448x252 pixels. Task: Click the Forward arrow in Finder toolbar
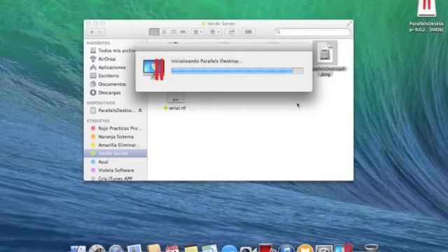(100, 32)
